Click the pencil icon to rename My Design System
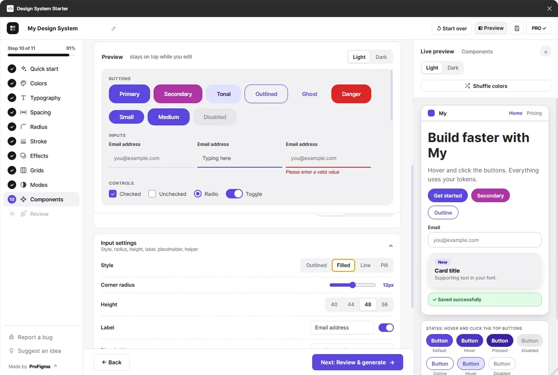Image resolution: width=558 pixels, height=375 pixels. point(114,29)
